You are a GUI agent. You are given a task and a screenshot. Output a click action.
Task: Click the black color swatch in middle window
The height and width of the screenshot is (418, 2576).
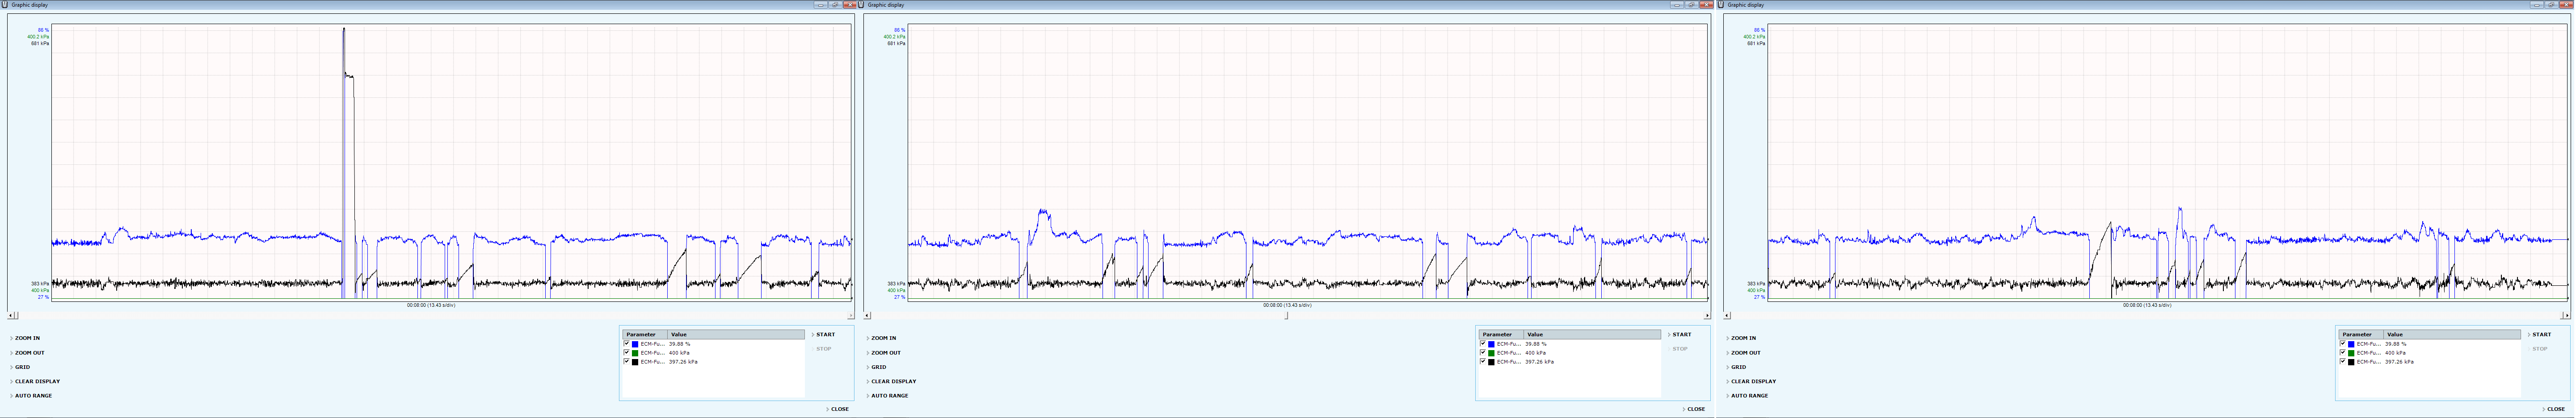[x=1491, y=362]
